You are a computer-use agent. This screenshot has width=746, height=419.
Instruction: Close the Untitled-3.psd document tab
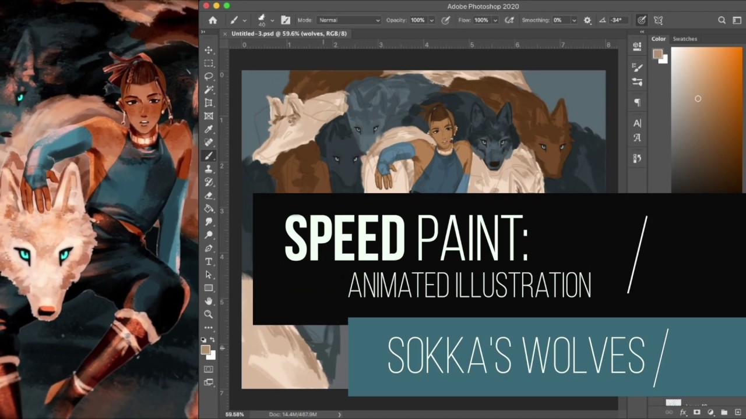point(225,34)
